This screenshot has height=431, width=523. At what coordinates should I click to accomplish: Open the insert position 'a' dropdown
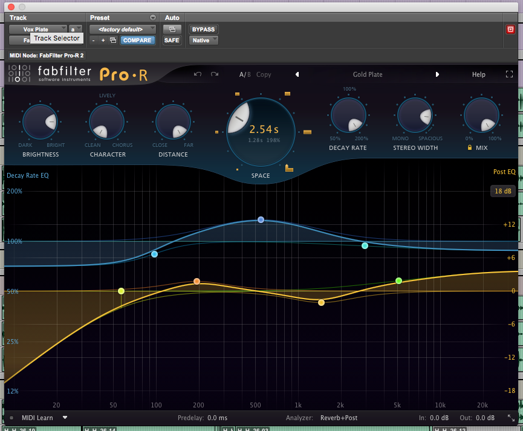point(76,30)
